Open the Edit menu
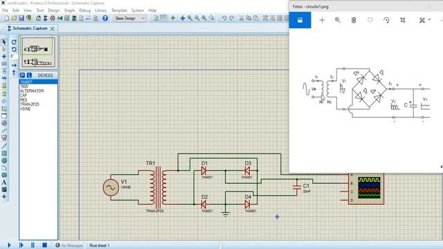 [x=16, y=10]
